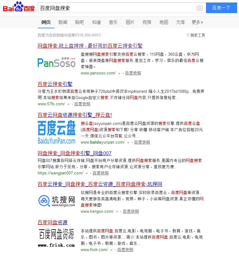239x257 pixels.
Task: Expand dropdown arrow next to wangpan007.com
Action: pos(87,174)
